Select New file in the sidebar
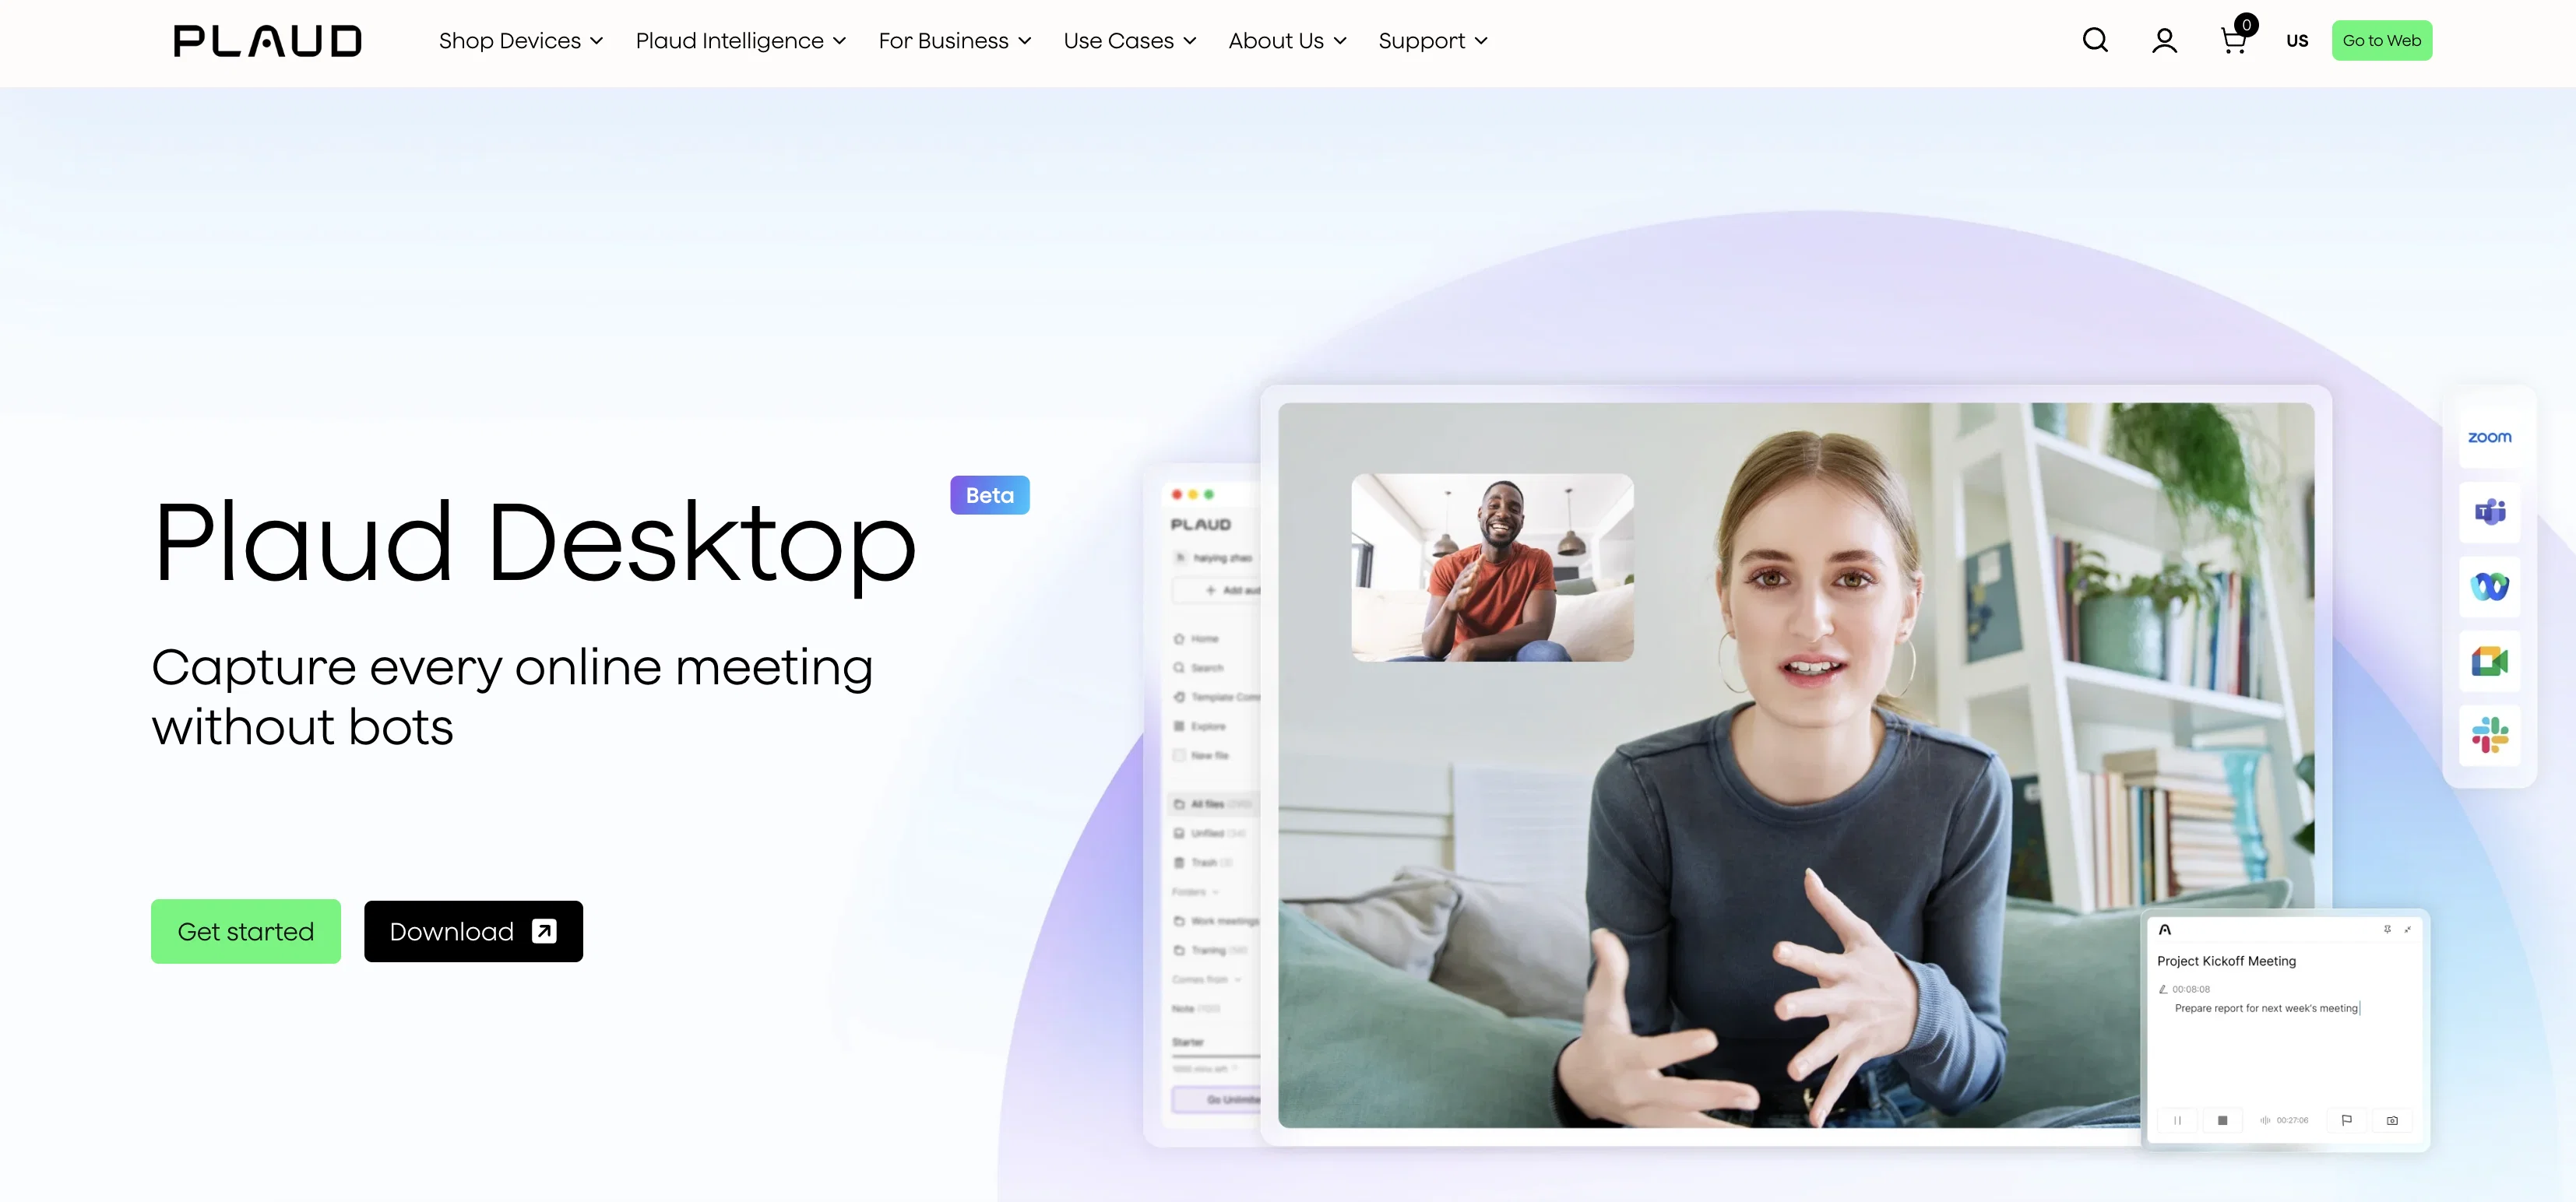Screen dimensions: 2576x1202 pos(1201,755)
